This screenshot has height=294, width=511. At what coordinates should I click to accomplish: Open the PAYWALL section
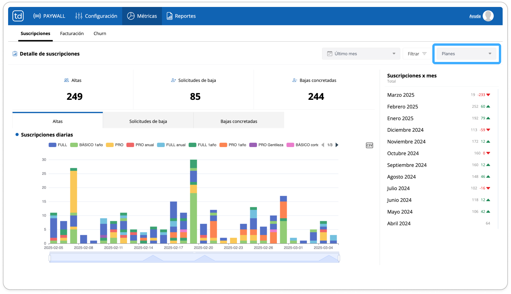[x=49, y=16]
